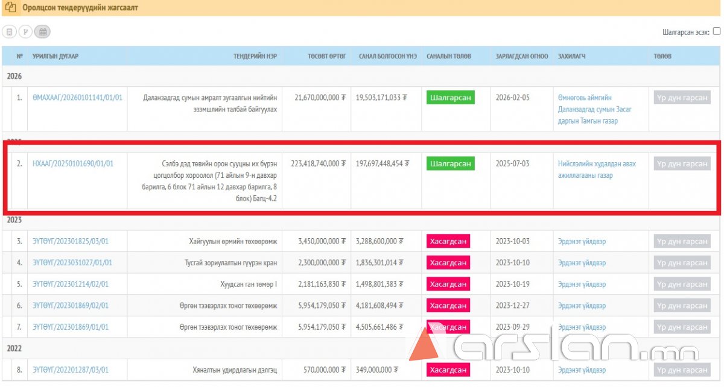
Task: Click the documents icon beside the page title
Action: click(x=11, y=8)
